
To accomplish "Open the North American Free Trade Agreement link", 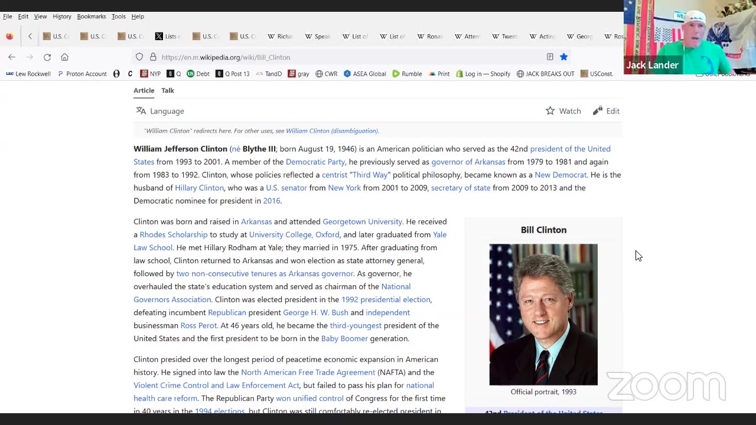I will point(308,372).
